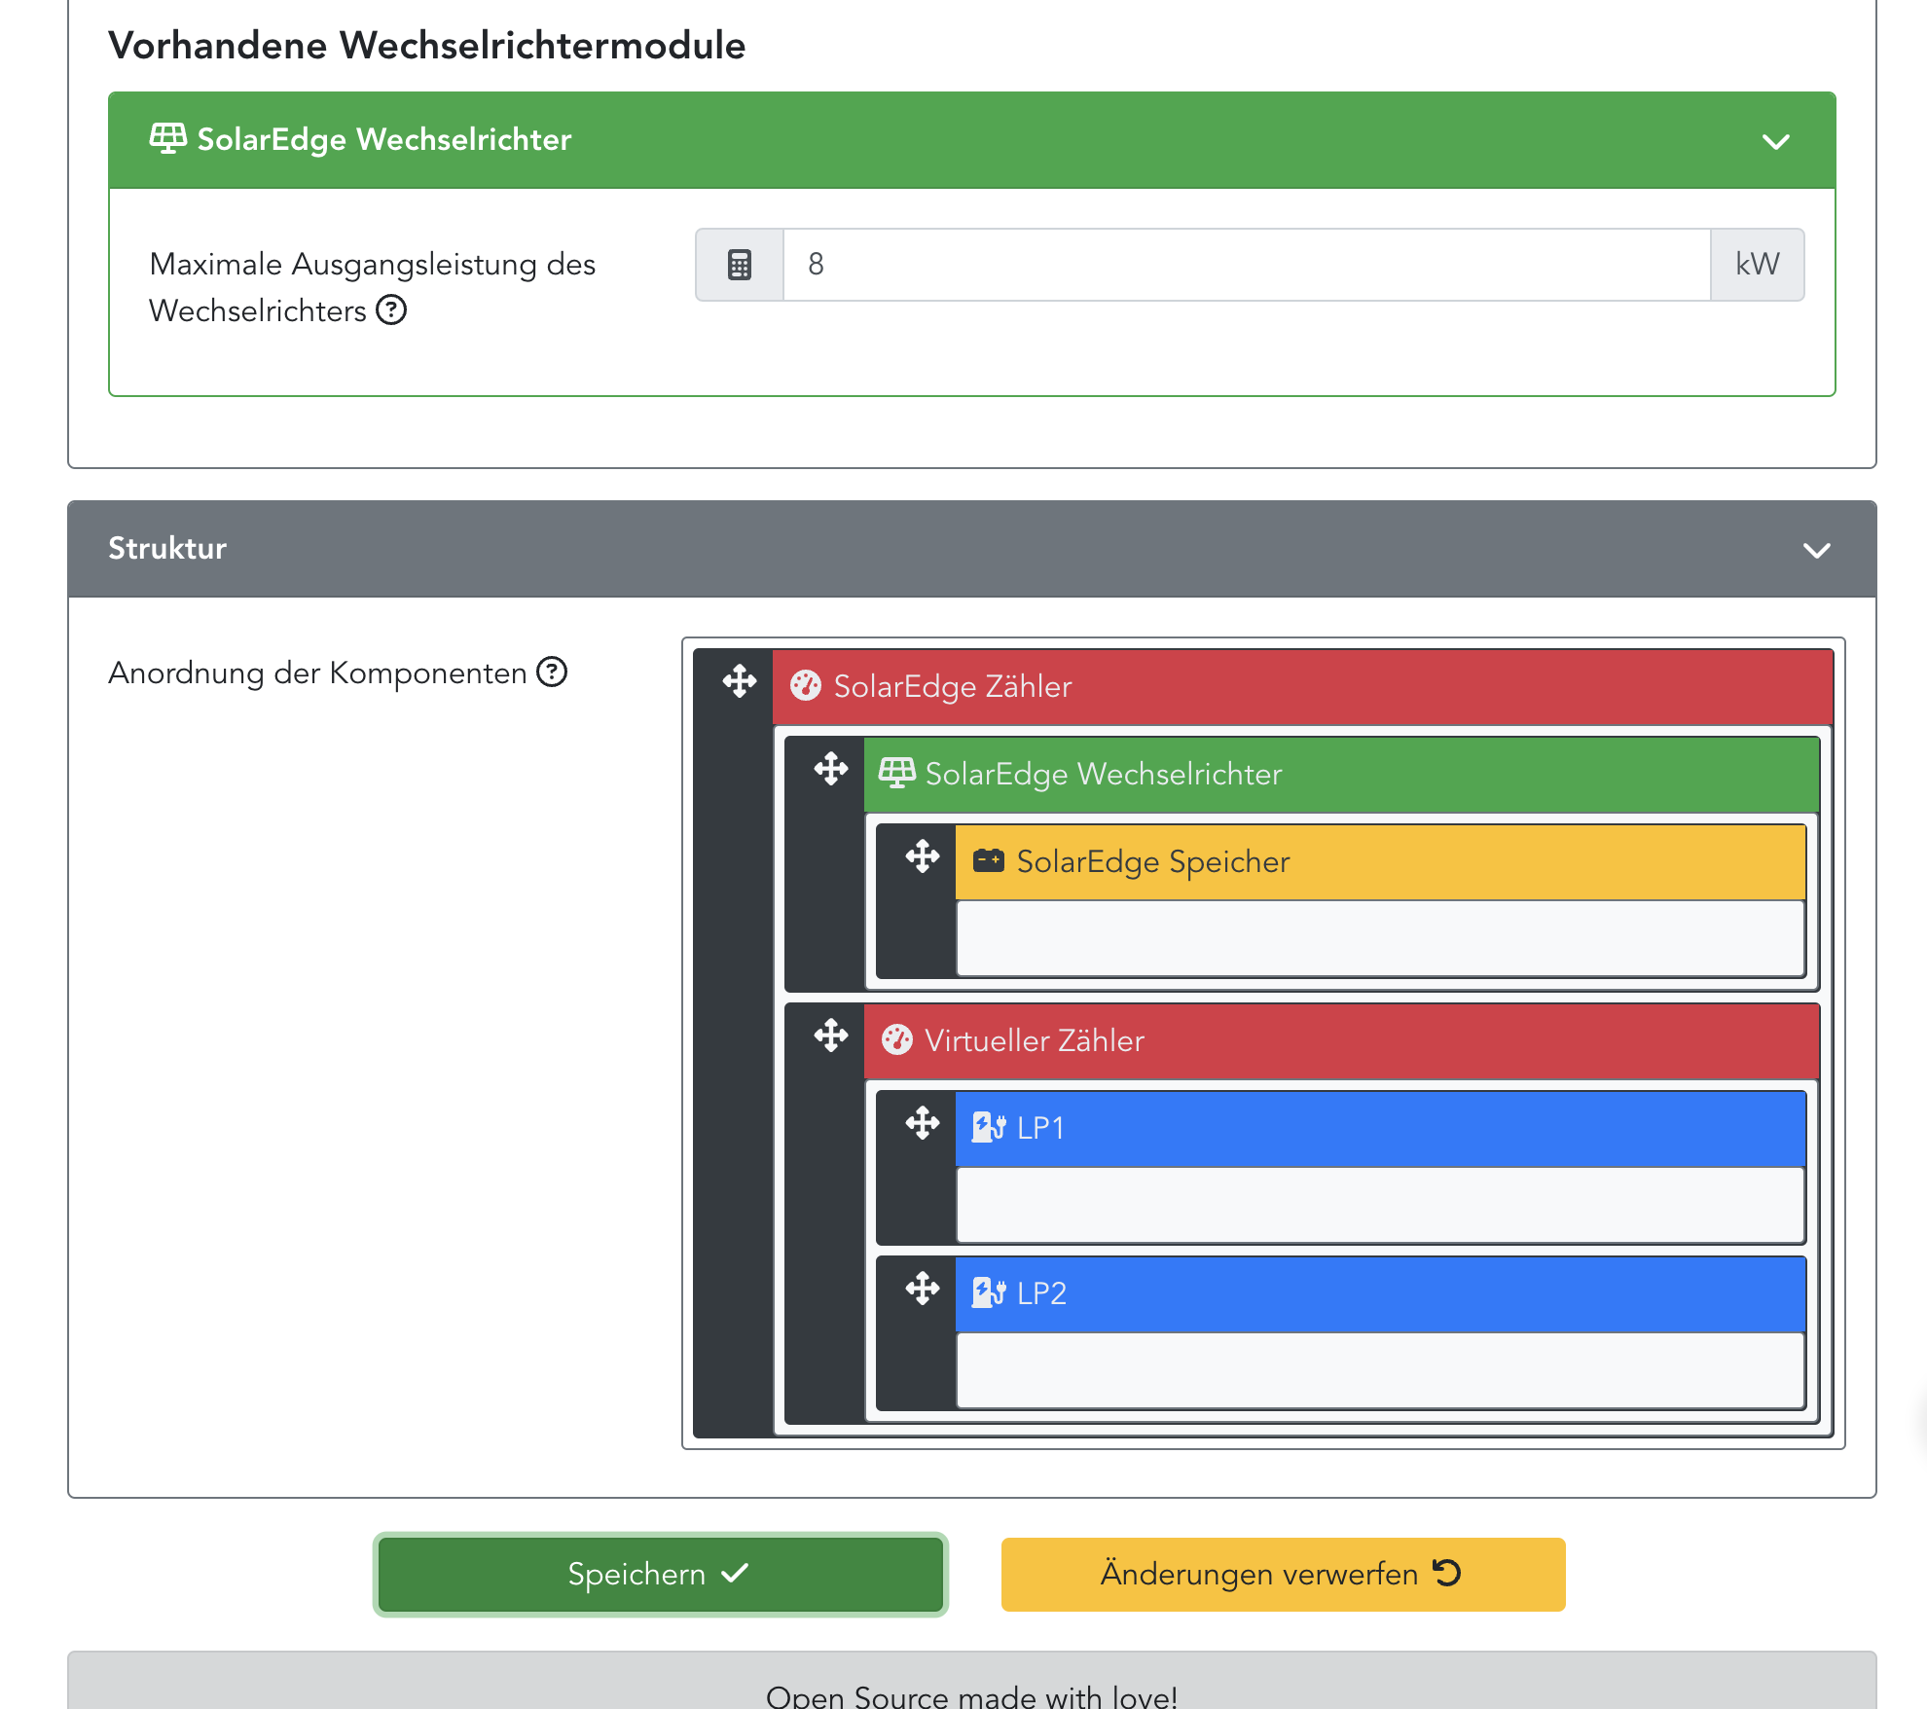
Task: Click the charging station icon of LP1
Action: (989, 1128)
